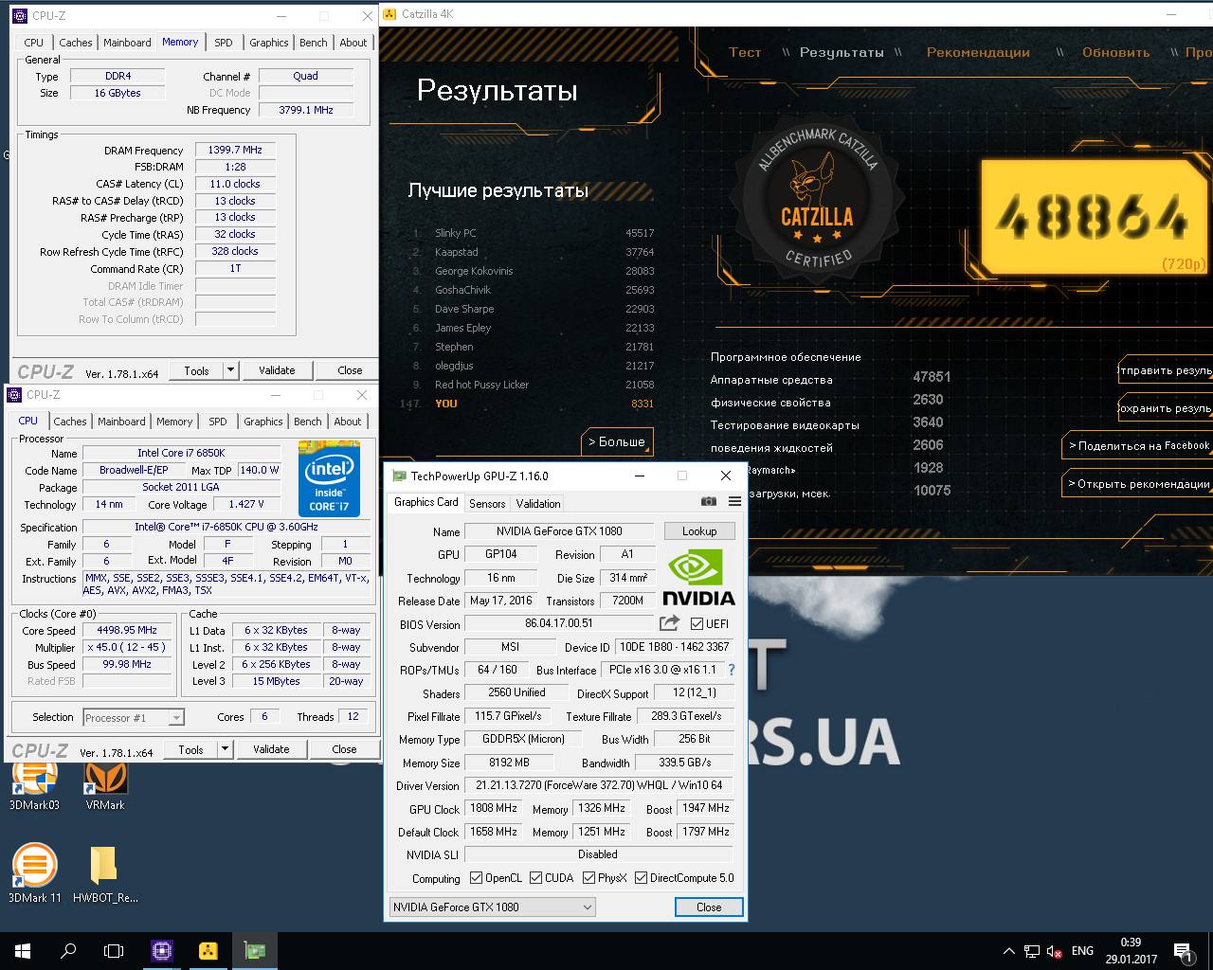Toggle the OpenCL checkbox
Screen dimensions: 1213x970
(476, 878)
